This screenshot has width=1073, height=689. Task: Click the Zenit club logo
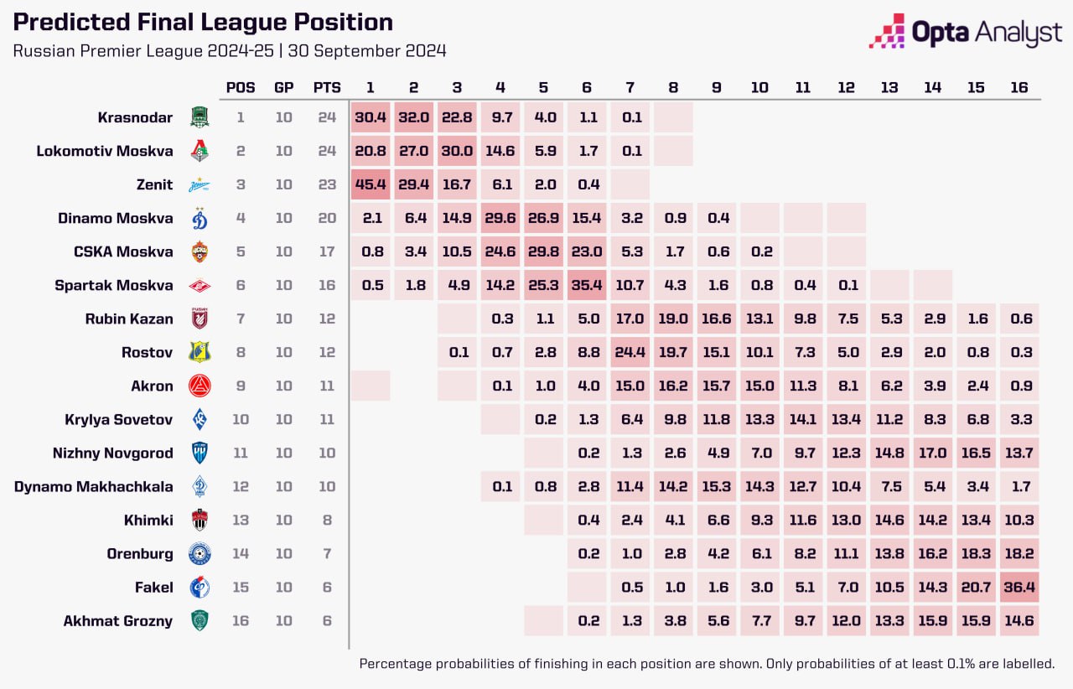[200, 184]
